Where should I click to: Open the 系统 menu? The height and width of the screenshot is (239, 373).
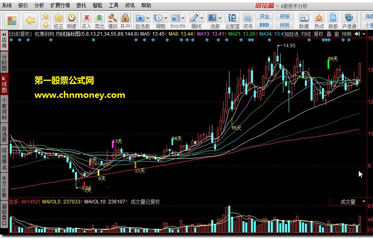[x=6, y=5]
